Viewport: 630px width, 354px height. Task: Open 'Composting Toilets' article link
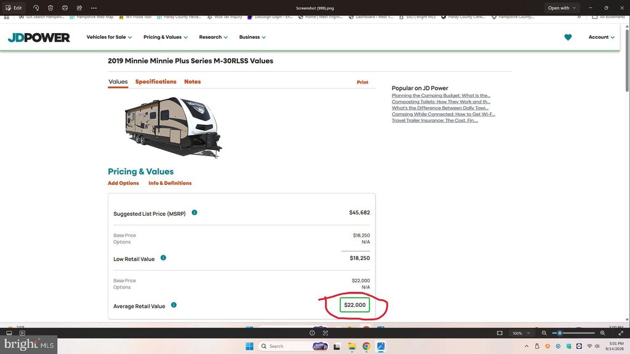point(441,101)
